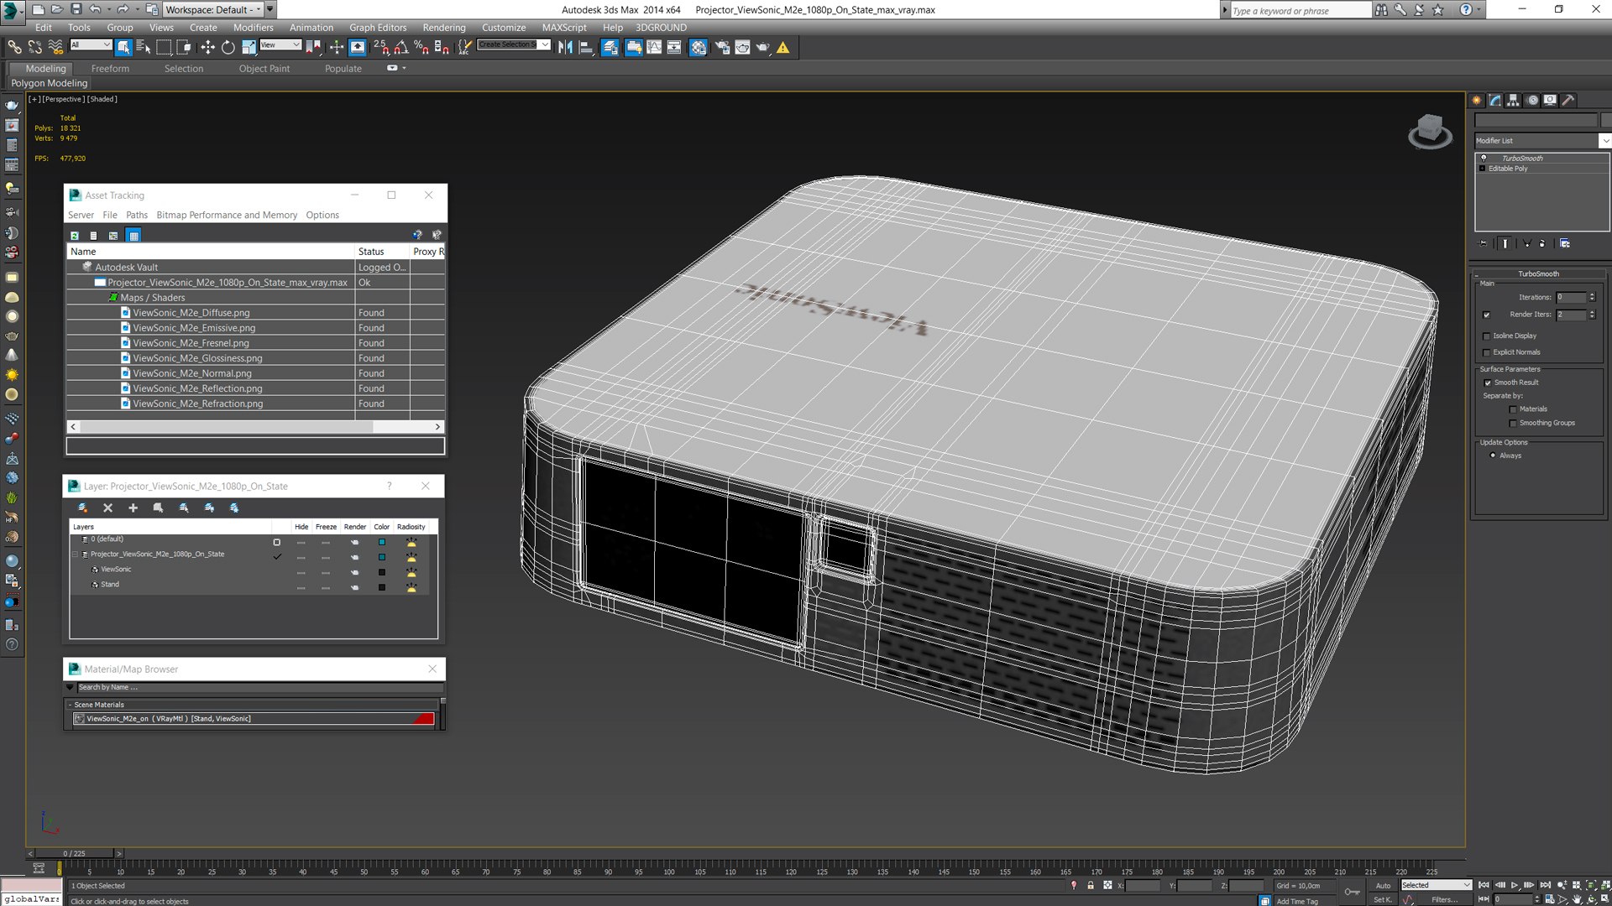Open the Curve Editor toolbar icon
1612x906 pixels.
pos(654,48)
